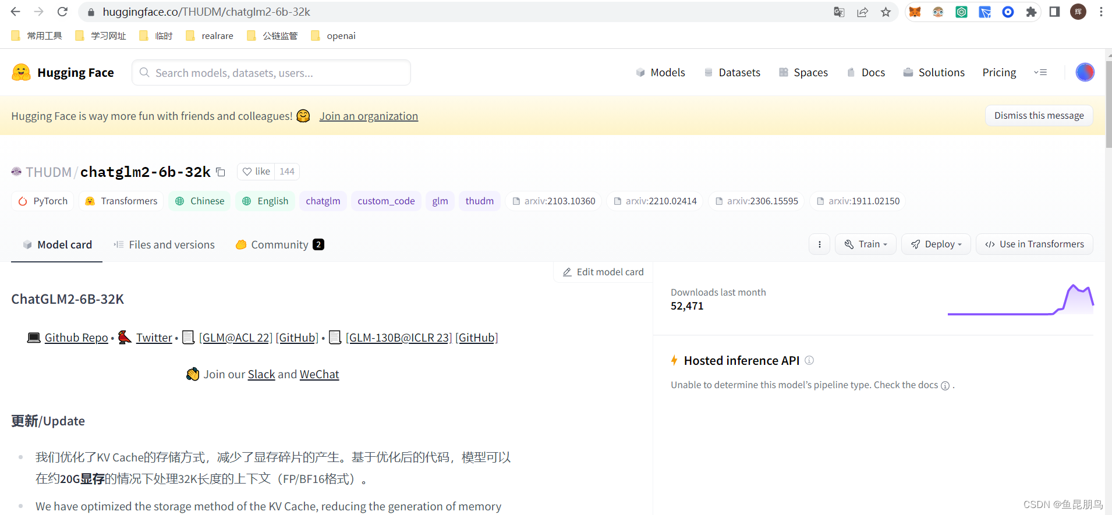Open the 公链监管 bookmark folder
1112x515 pixels.
pyautogui.click(x=272, y=35)
